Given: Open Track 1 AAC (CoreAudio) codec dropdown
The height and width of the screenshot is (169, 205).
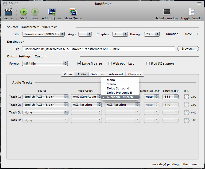Looking at the screenshot, I should tap(86, 97).
